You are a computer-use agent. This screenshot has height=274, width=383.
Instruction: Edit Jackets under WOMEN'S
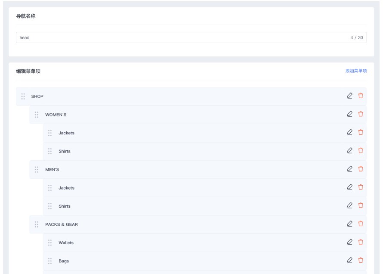[349, 133]
